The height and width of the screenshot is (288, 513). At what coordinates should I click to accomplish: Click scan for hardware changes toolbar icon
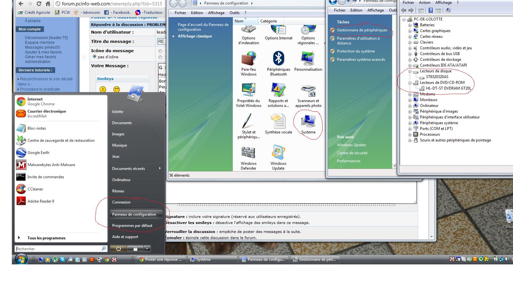pyautogui.click(x=448, y=10)
